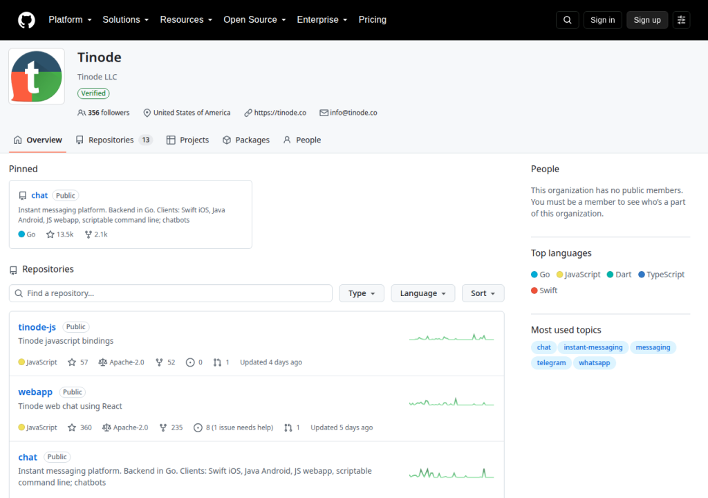Expand the Enterprise menu
Screen dimensions: 708x498
[x=322, y=20]
